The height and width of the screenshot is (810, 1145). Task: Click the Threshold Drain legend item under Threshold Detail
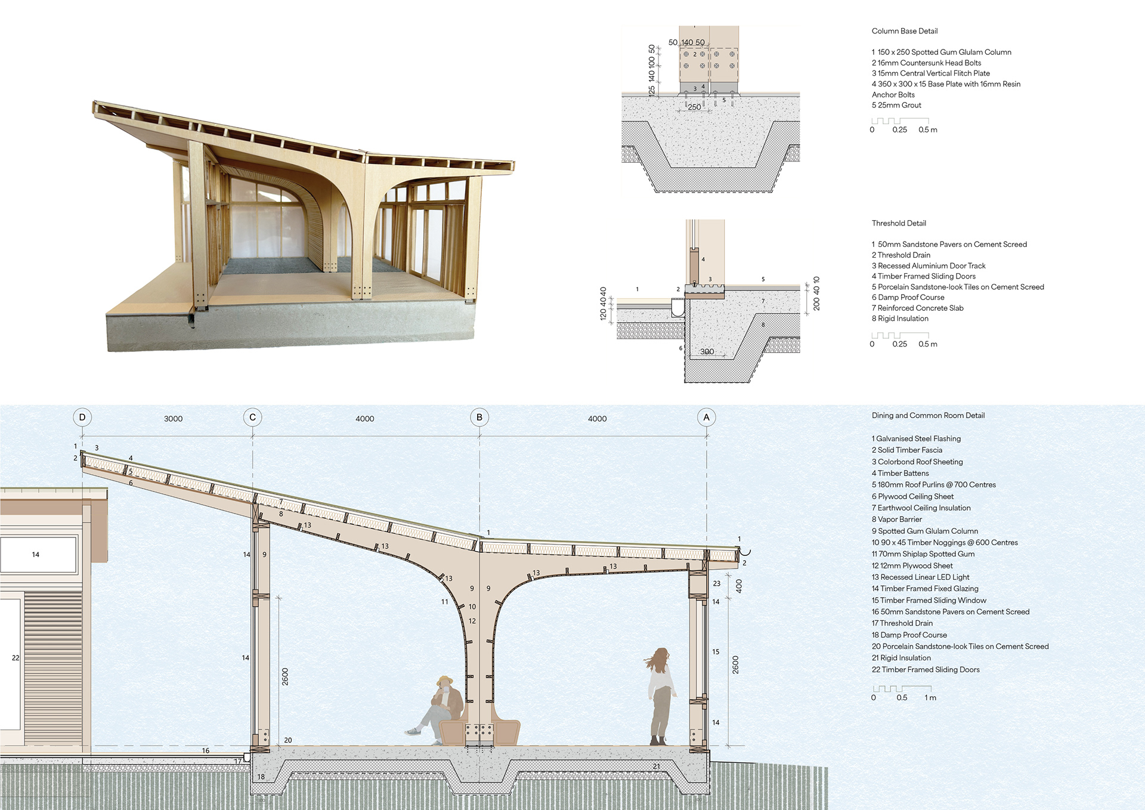point(900,255)
